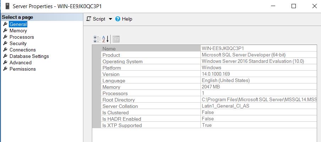Open the Processors page
The image size is (321, 142).
[x=22, y=37]
